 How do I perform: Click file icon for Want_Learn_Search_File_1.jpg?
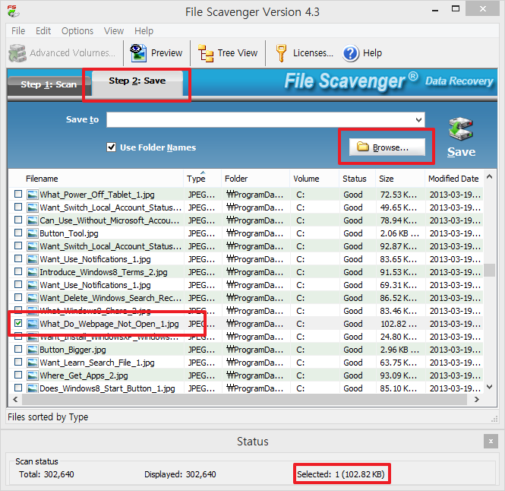tap(32, 363)
